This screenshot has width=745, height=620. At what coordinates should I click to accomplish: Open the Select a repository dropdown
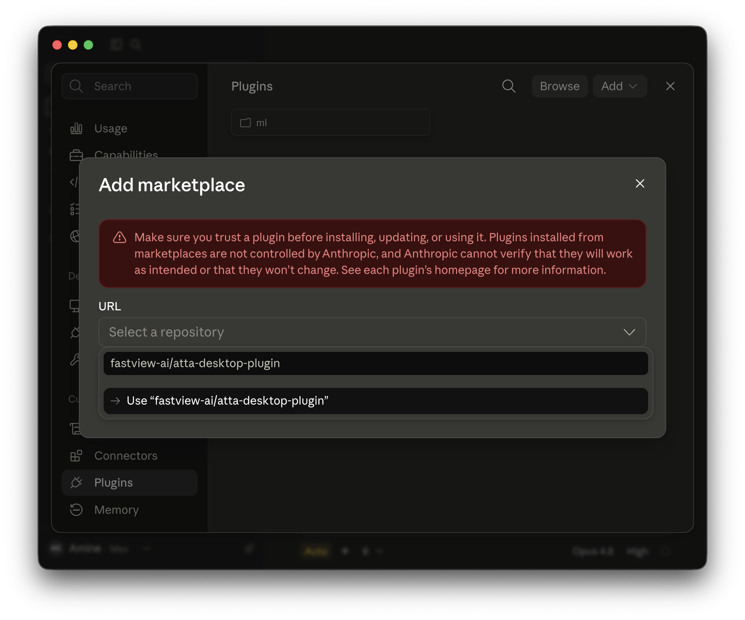[x=372, y=332]
